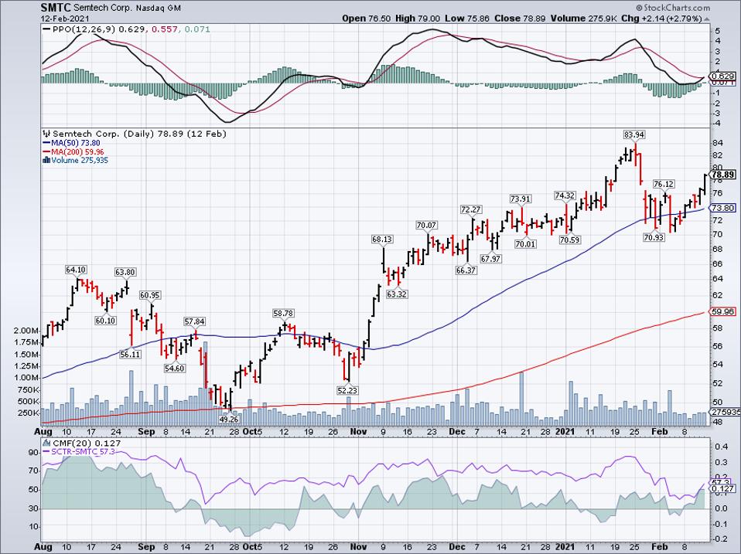Click the volume bars icon beside Volume 275,935

(46, 161)
